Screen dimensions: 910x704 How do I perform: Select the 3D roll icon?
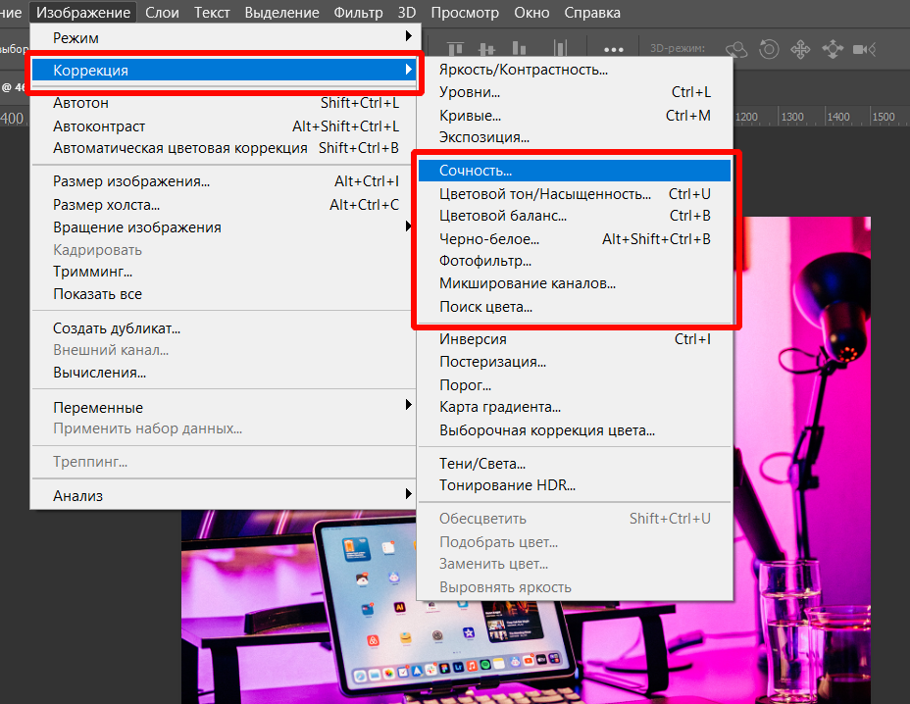coord(770,48)
